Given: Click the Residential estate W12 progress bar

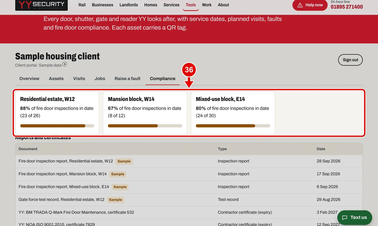Looking at the screenshot, I should (x=57, y=126).
